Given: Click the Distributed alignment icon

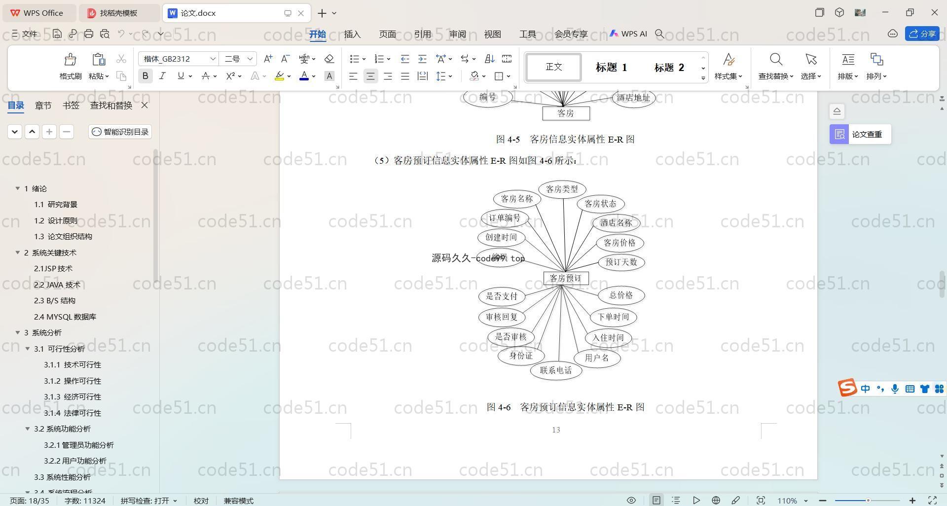Looking at the screenshot, I should coord(422,76).
